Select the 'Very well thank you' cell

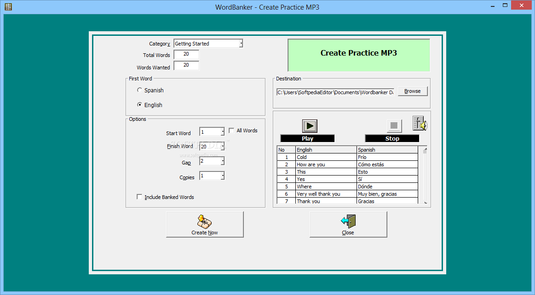click(x=326, y=194)
